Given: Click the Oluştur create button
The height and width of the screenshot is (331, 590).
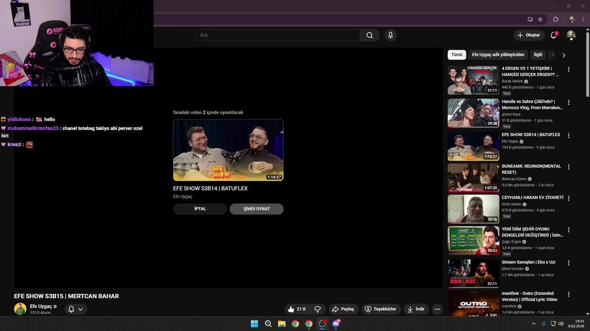Looking at the screenshot, I should coord(528,35).
